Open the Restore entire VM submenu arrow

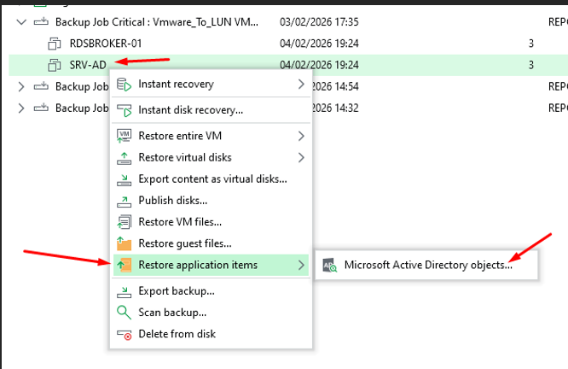pos(301,136)
